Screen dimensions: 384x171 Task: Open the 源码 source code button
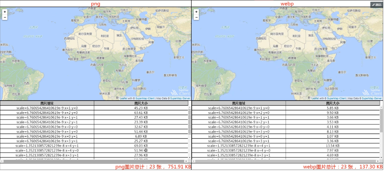pos(377,5)
